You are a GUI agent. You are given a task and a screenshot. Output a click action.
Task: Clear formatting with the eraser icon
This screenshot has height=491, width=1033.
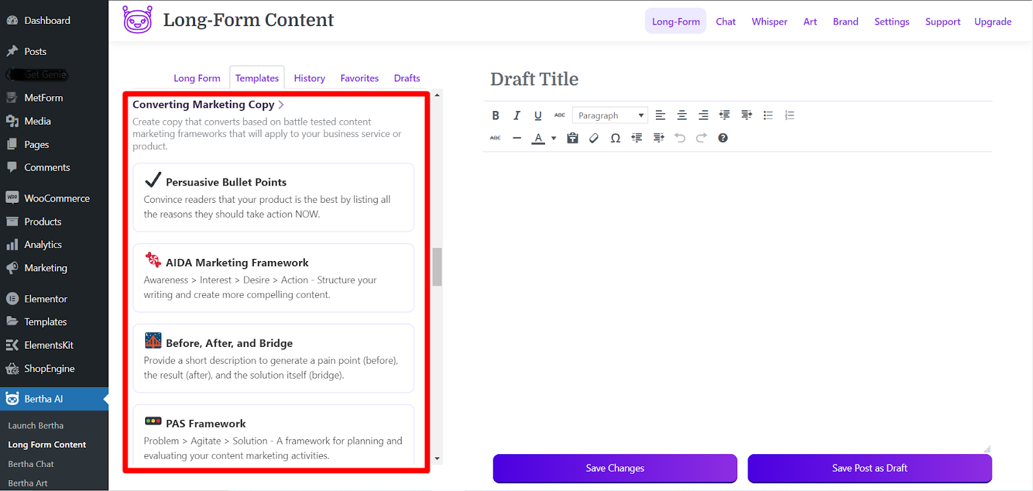tap(594, 138)
